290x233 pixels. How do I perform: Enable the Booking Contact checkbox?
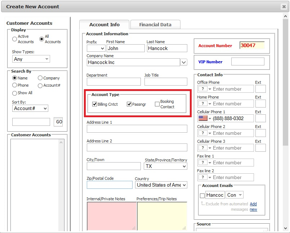[157, 104]
